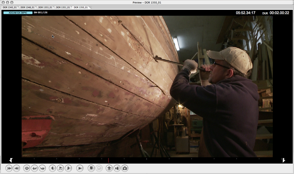The height and width of the screenshot is (174, 294).
Task: Click the right out-point marker on timeline
Action: [x=283, y=160]
